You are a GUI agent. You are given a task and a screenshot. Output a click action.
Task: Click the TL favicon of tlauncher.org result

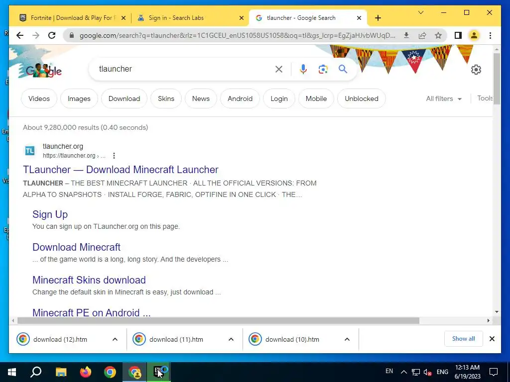click(x=30, y=151)
